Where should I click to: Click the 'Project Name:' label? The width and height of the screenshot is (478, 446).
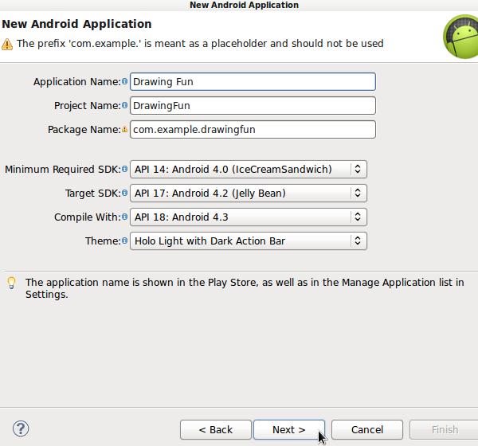88,105
